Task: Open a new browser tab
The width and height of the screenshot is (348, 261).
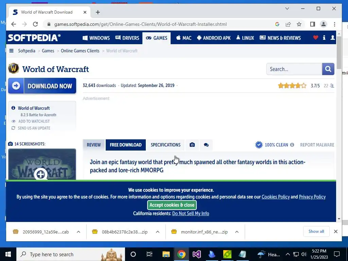Action: [98, 12]
